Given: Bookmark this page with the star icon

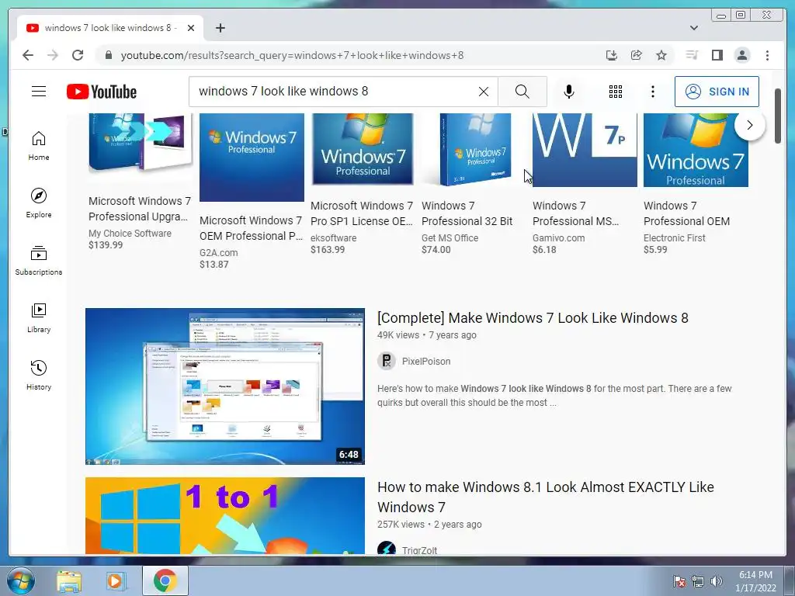Looking at the screenshot, I should (x=661, y=55).
